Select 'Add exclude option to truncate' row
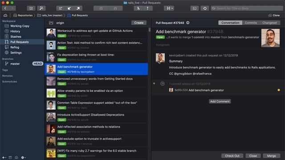This screenshot has width=285, height=160. coord(96,141)
